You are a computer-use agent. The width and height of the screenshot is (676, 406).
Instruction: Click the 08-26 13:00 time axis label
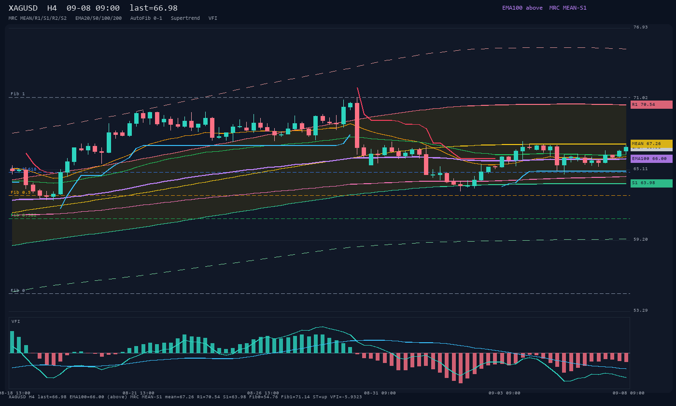tap(263, 393)
